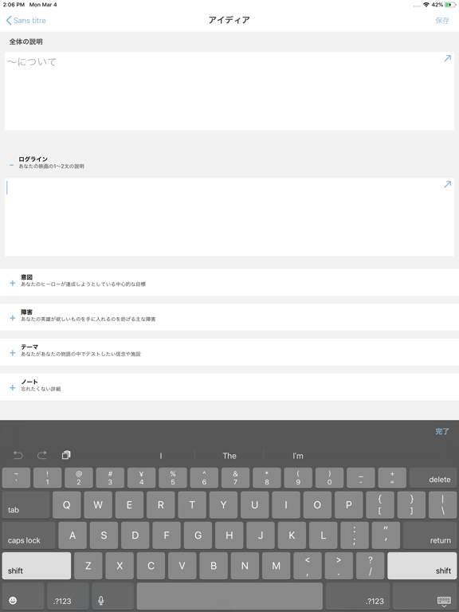Tap the tab key

(x=25, y=504)
